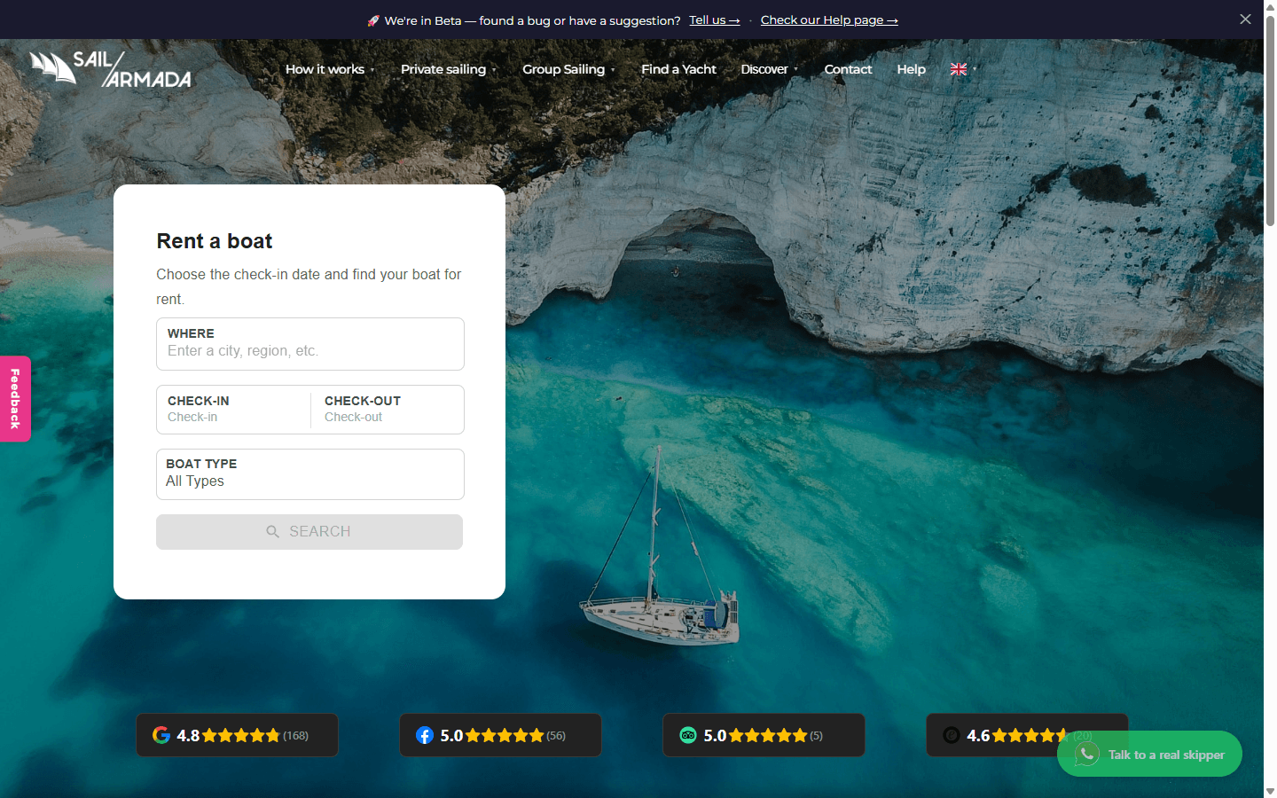Click the Google 4.8 rating value
The width and height of the screenshot is (1277, 798).
[x=188, y=735]
